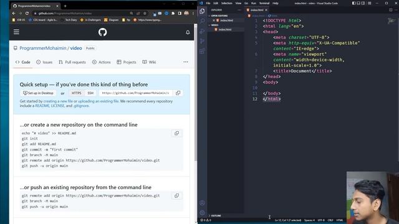Open the repo nav ellipsis overflow menu
Viewport: 399px width, 224px height.
tap(186, 62)
